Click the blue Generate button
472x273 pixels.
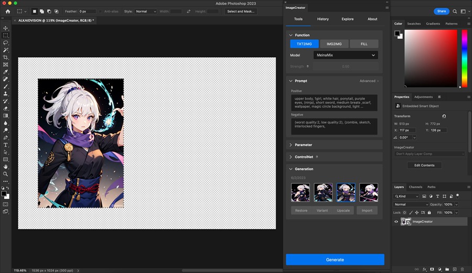click(335, 259)
